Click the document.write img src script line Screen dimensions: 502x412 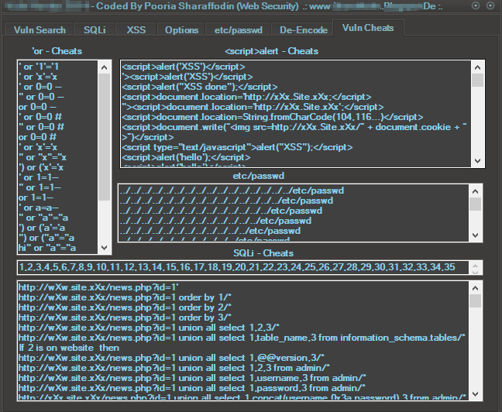(294, 132)
